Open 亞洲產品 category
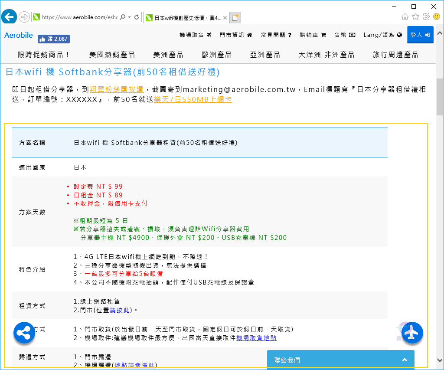Viewport: 444px width, 370px height. (x=265, y=55)
